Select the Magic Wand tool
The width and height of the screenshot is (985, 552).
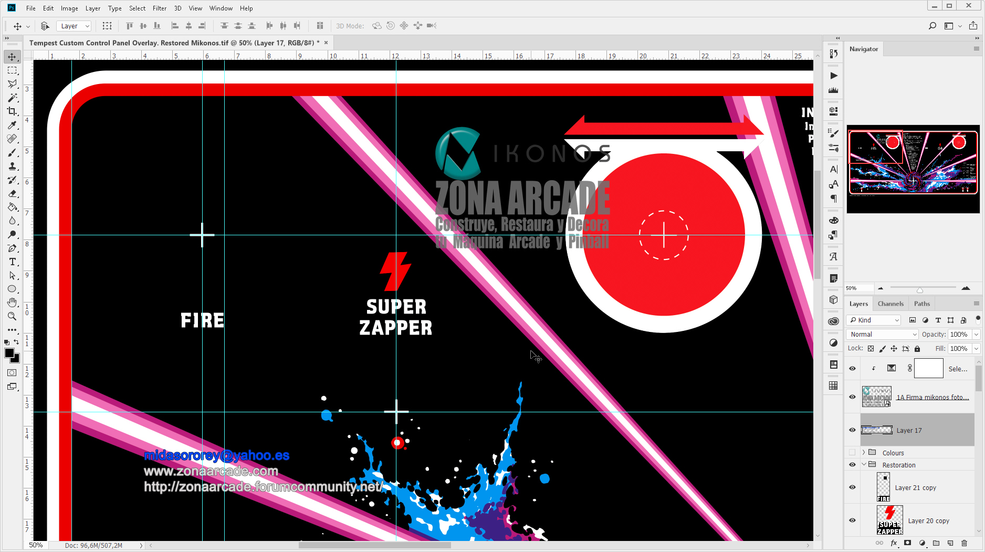click(x=12, y=98)
